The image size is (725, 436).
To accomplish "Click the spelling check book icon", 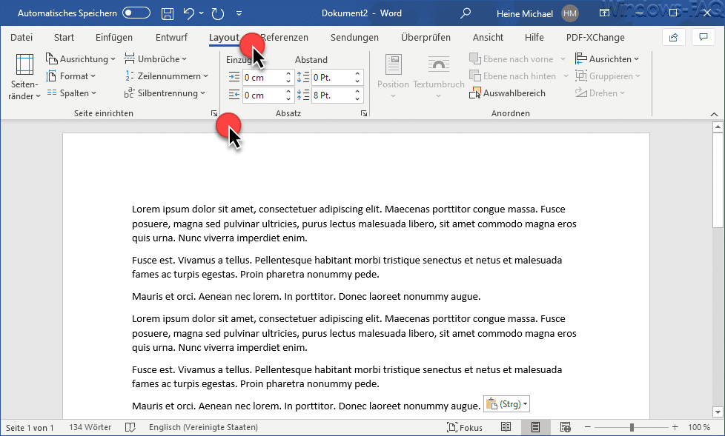I will coord(130,428).
